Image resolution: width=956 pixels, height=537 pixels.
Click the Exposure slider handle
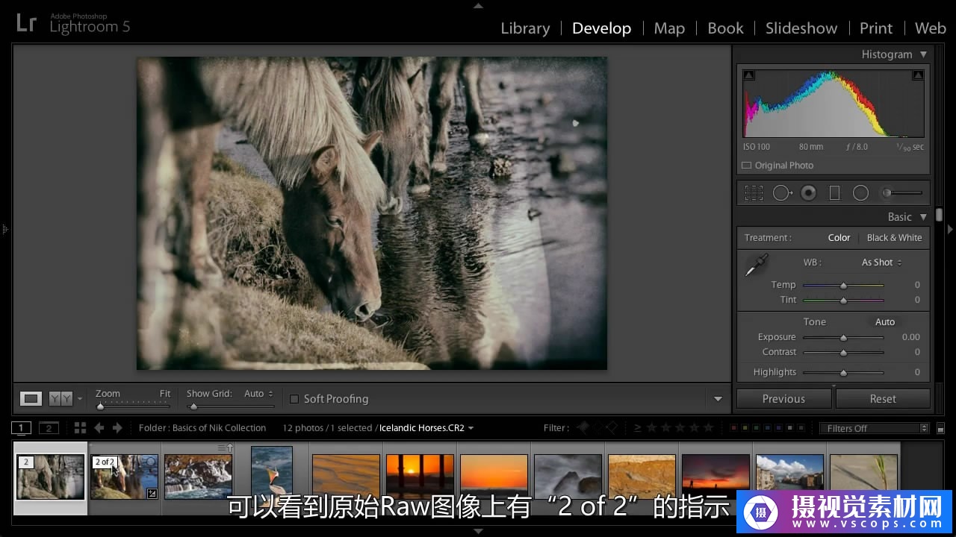[x=843, y=337]
